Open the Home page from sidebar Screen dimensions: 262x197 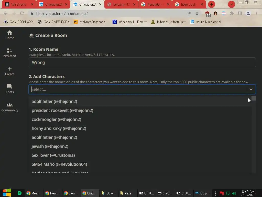click(x=10, y=35)
